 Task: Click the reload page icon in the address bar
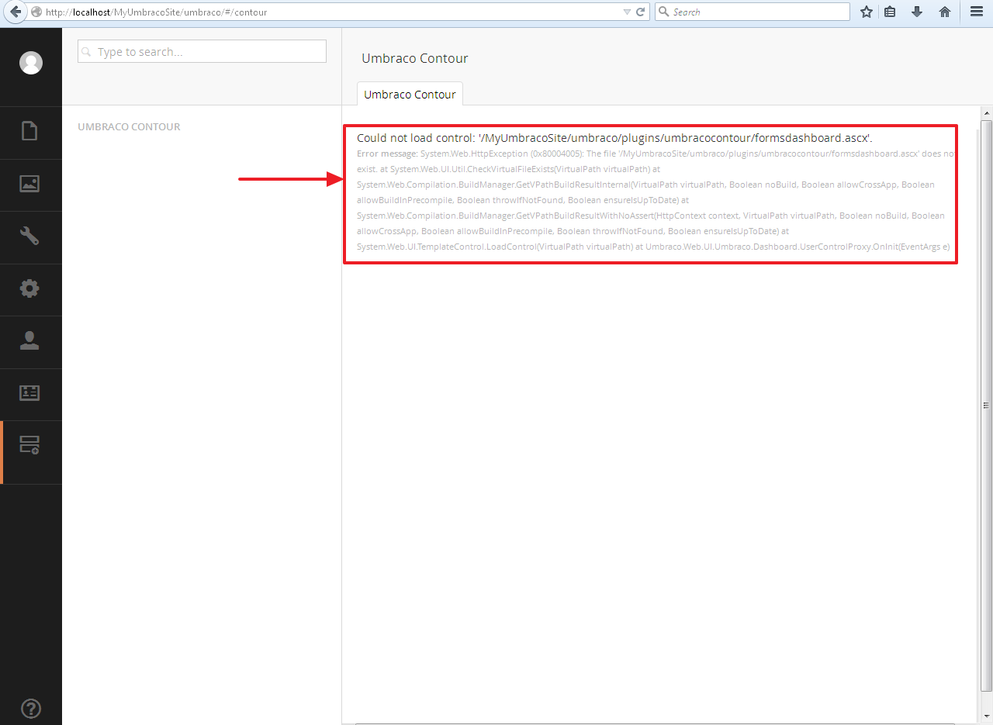[x=641, y=12]
